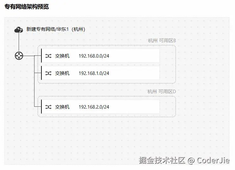Select the 192.168.1.0/24 CIDR text

point(94,73)
